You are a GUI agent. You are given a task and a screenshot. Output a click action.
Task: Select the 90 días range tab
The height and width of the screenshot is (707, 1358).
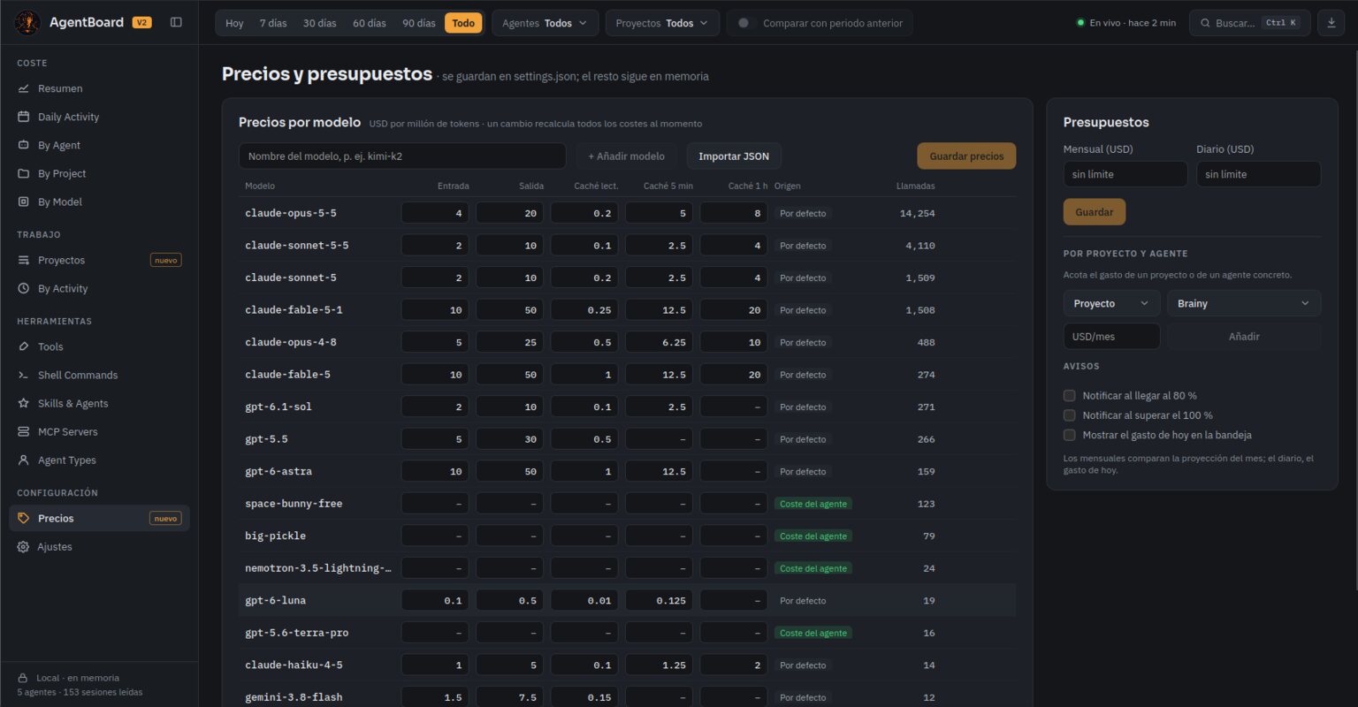[419, 23]
